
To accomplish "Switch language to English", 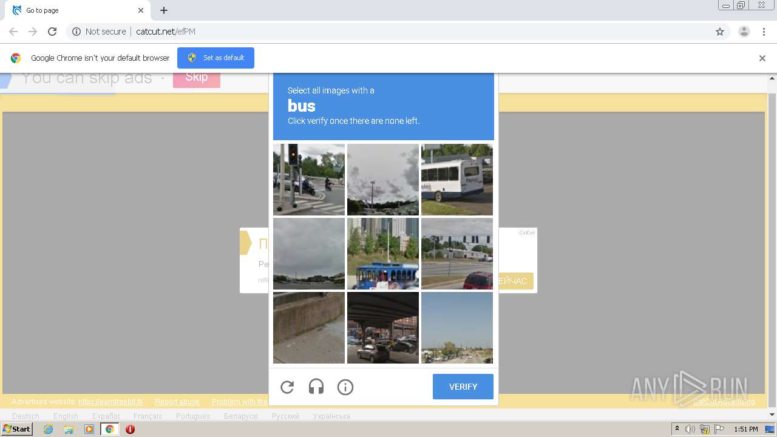I will pos(66,416).
